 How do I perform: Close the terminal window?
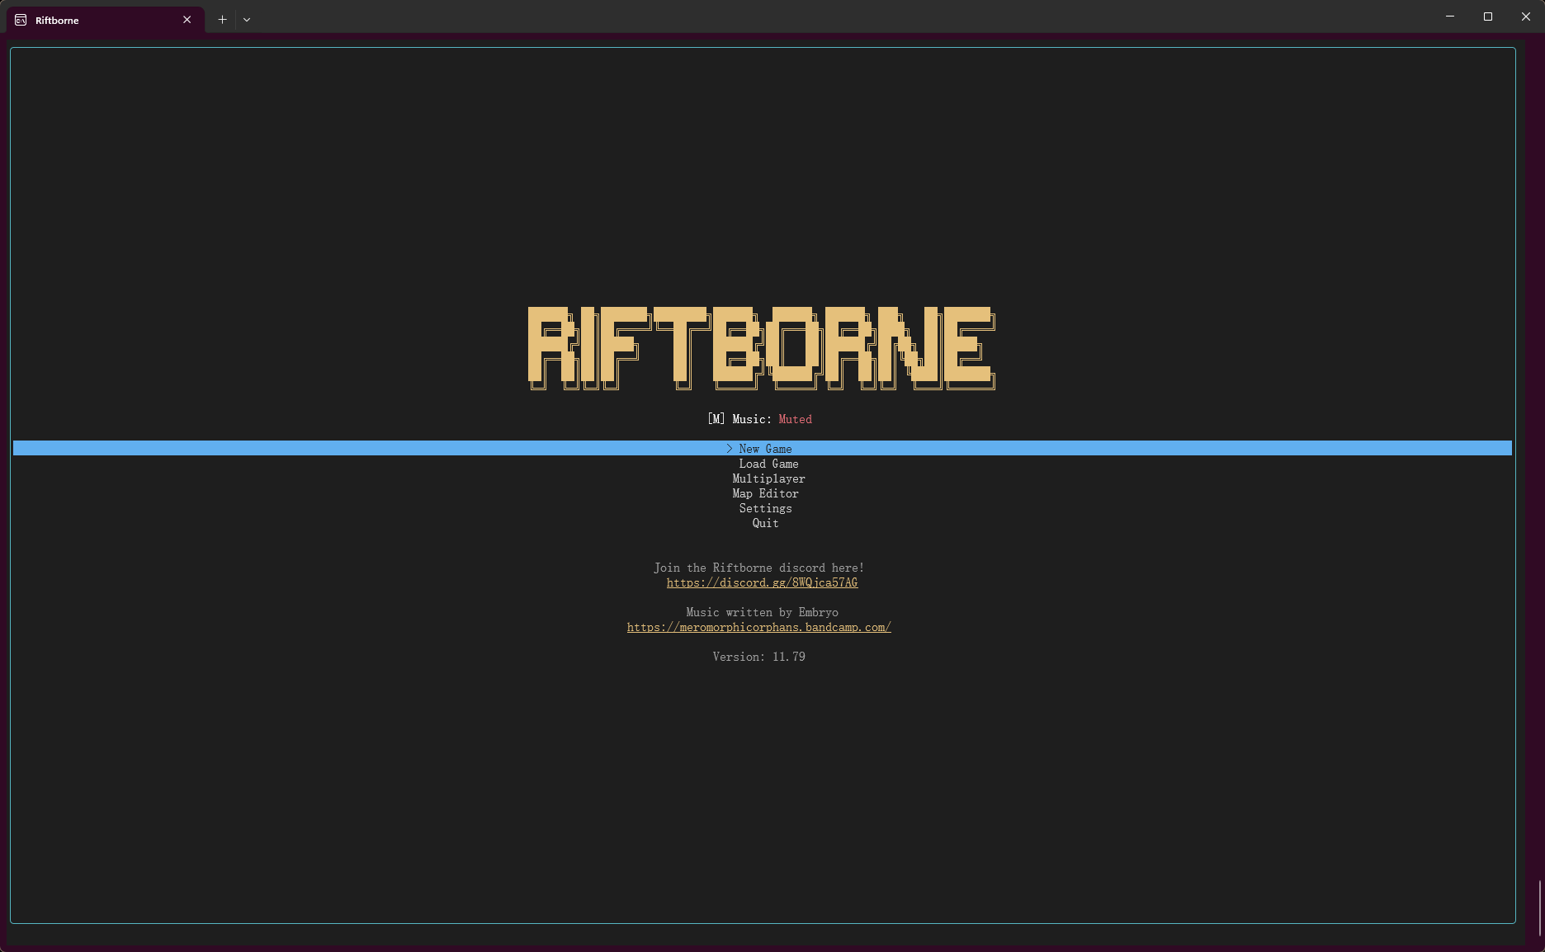pyautogui.click(x=1526, y=16)
